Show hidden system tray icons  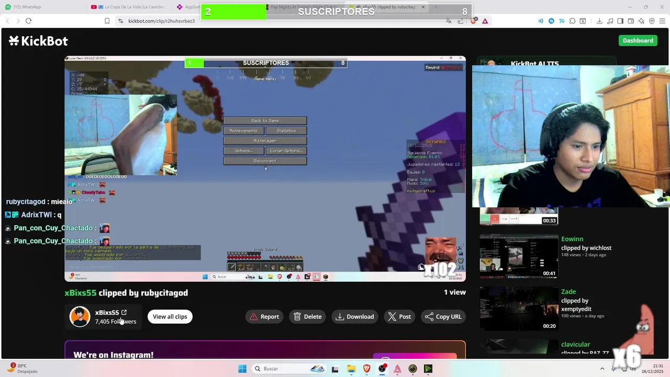(602, 369)
